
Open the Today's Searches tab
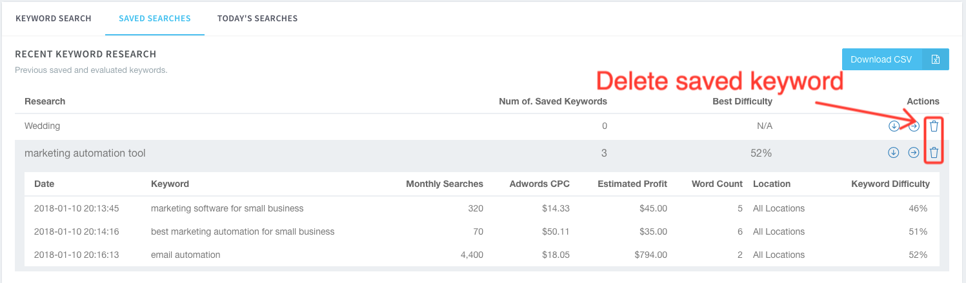(257, 19)
